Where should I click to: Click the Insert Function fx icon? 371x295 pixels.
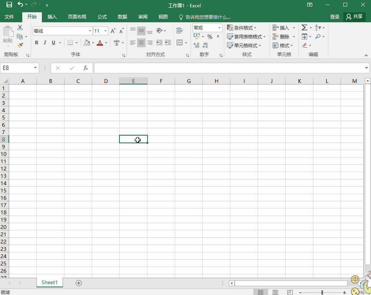(x=86, y=68)
